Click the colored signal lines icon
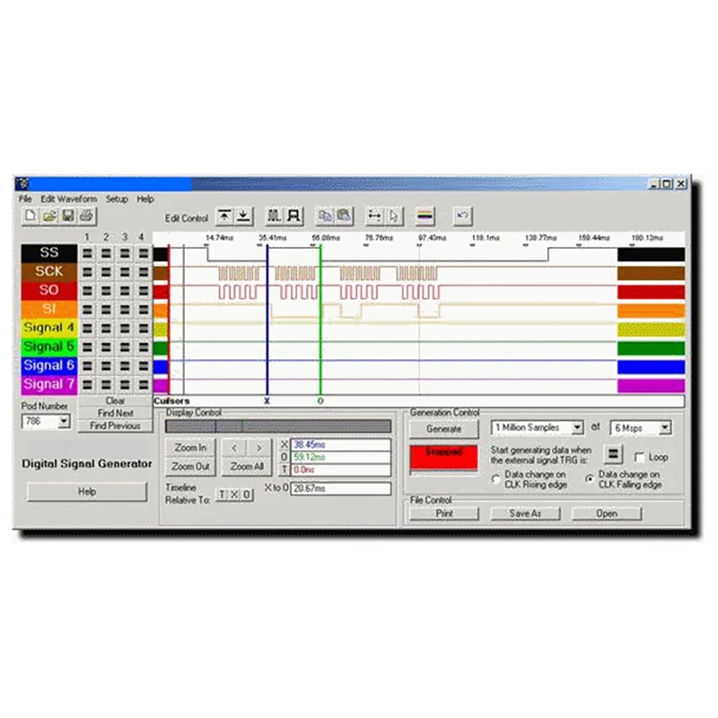This screenshot has height=718, width=718. 425,216
